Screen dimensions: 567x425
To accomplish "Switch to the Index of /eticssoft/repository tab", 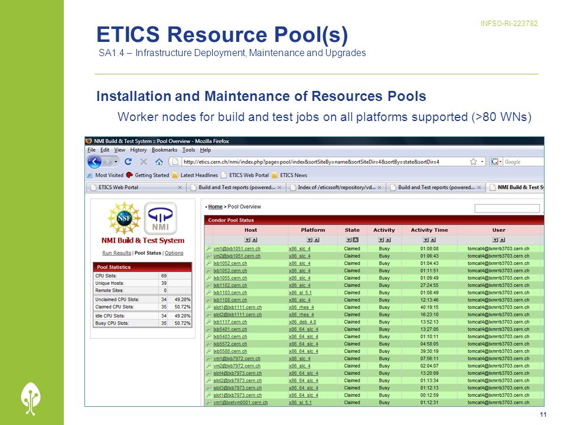I will point(336,187).
